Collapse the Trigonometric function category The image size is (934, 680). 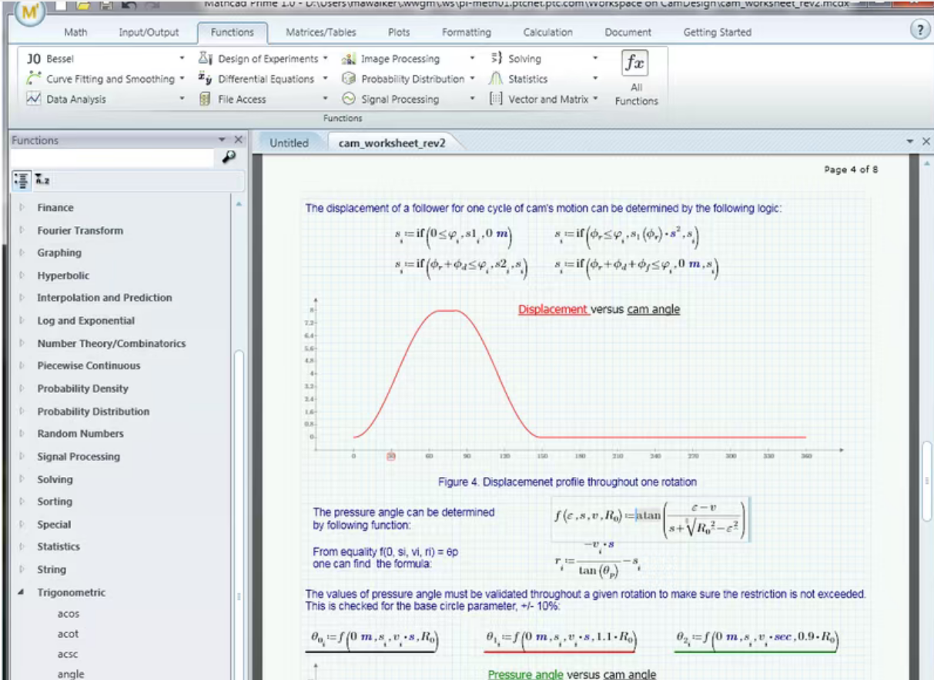(x=22, y=592)
